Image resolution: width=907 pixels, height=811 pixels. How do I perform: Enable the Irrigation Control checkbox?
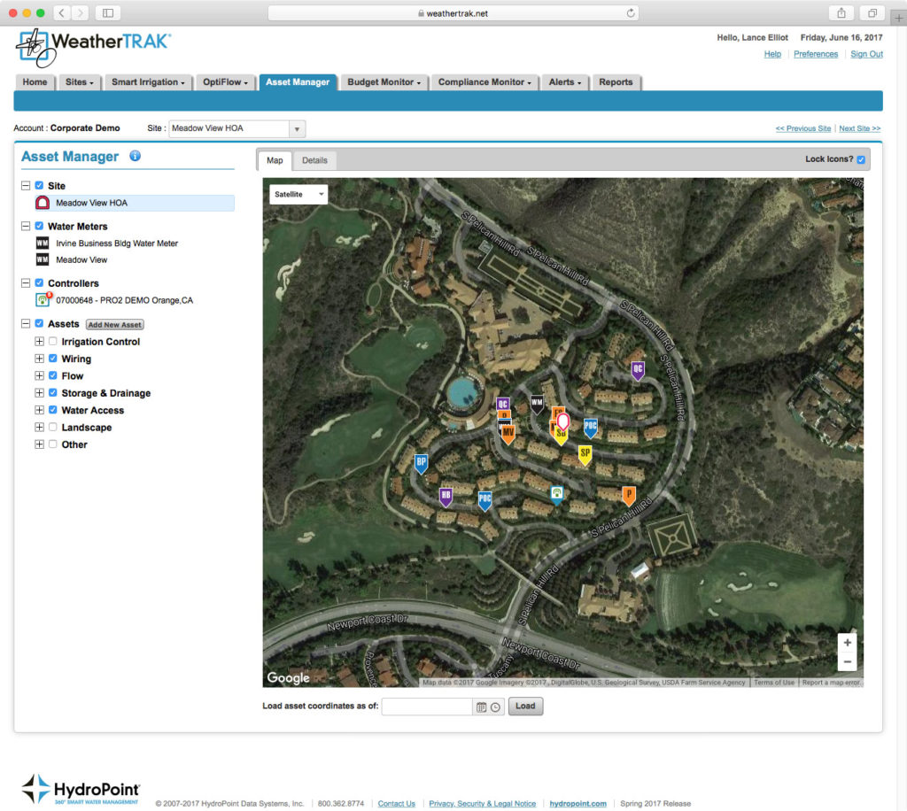point(51,341)
